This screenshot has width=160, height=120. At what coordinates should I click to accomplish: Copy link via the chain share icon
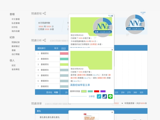(x=99, y=96)
